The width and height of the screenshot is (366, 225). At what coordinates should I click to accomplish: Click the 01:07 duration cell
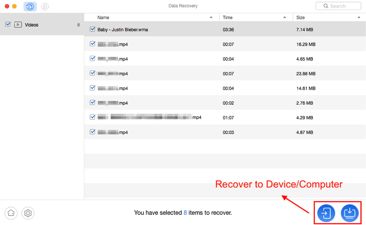(228, 118)
